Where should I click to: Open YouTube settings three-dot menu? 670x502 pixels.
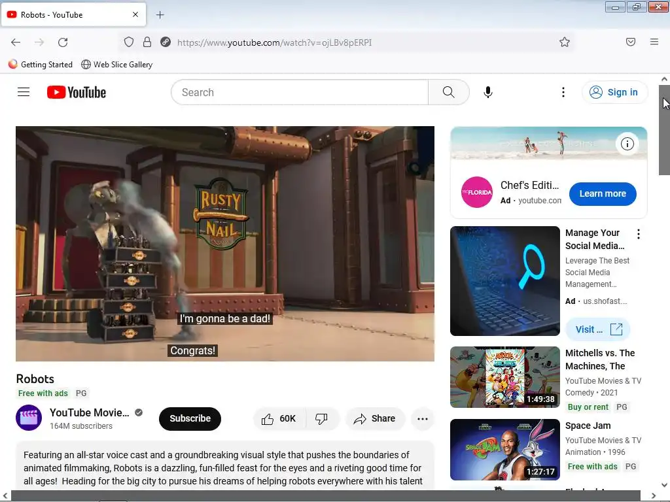(563, 92)
